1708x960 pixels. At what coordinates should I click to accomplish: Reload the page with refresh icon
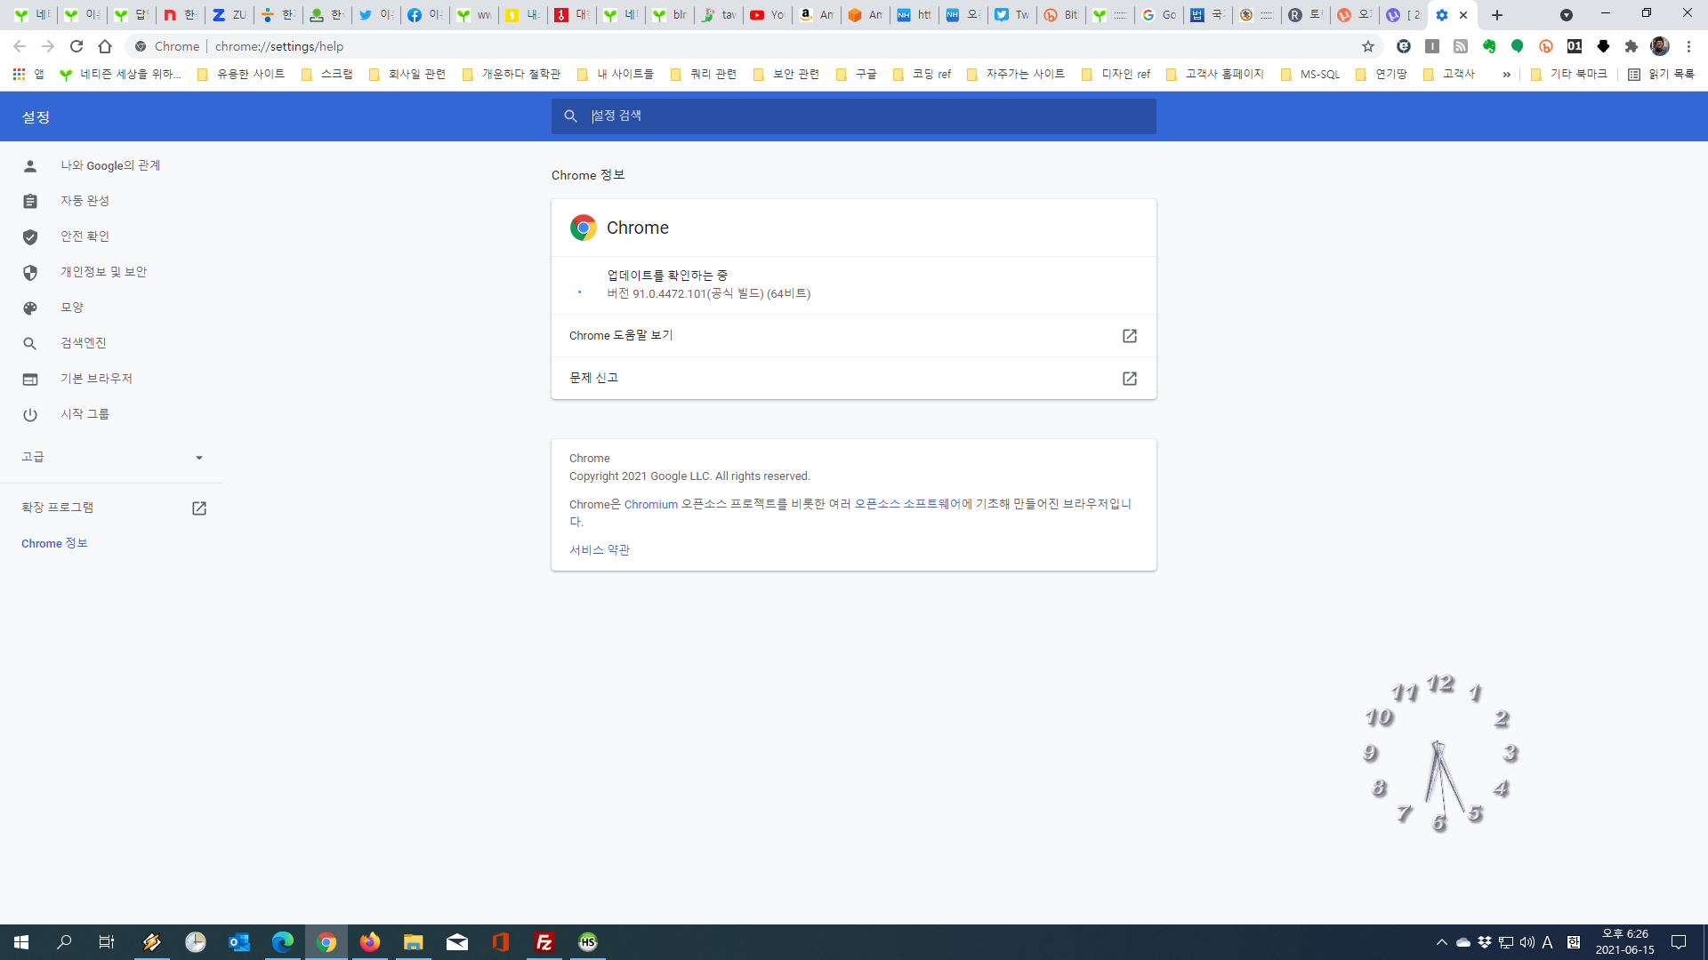77,46
